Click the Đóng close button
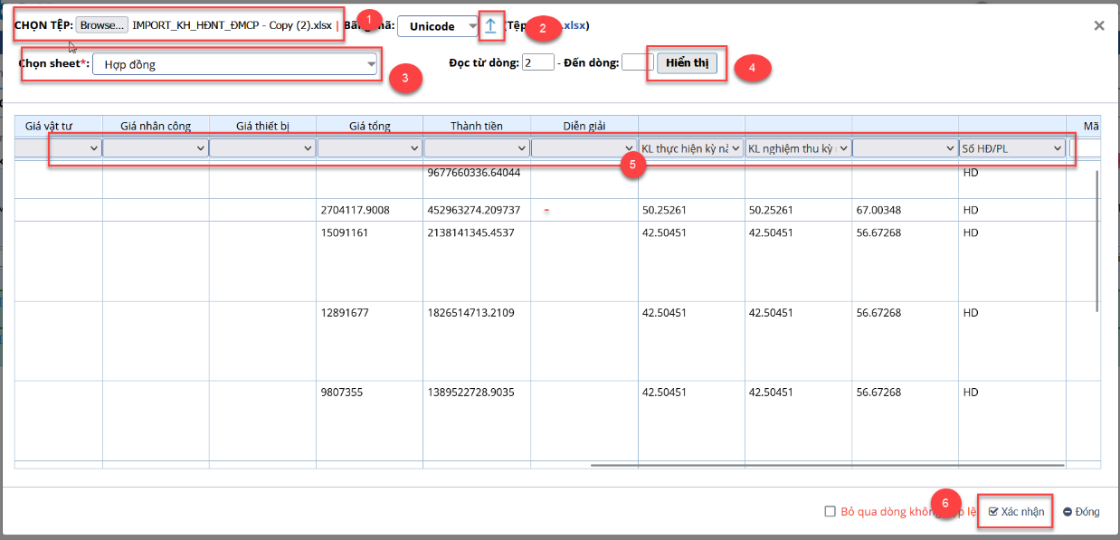The image size is (1120, 540). [1081, 512]
